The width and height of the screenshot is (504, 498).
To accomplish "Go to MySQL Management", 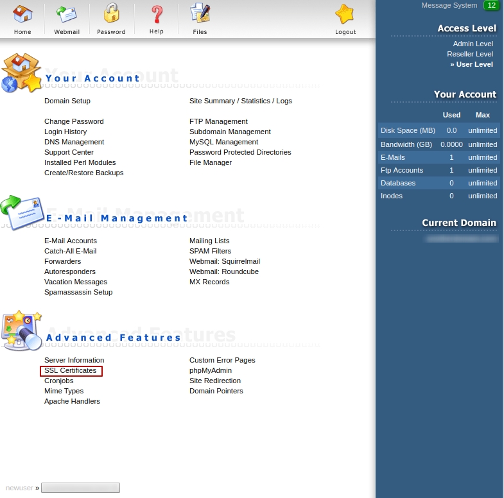I will pyautogui.click(x=223, y=142).
